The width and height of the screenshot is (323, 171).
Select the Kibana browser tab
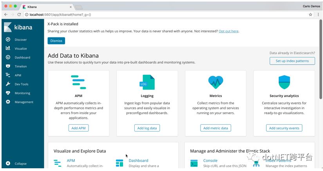47,7
